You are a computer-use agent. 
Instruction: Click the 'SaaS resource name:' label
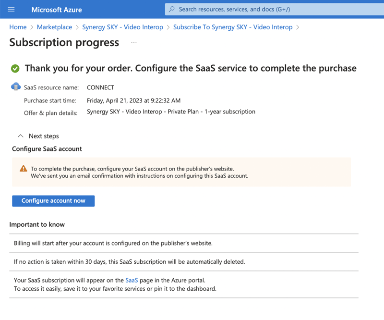click(x=51, y=87)
